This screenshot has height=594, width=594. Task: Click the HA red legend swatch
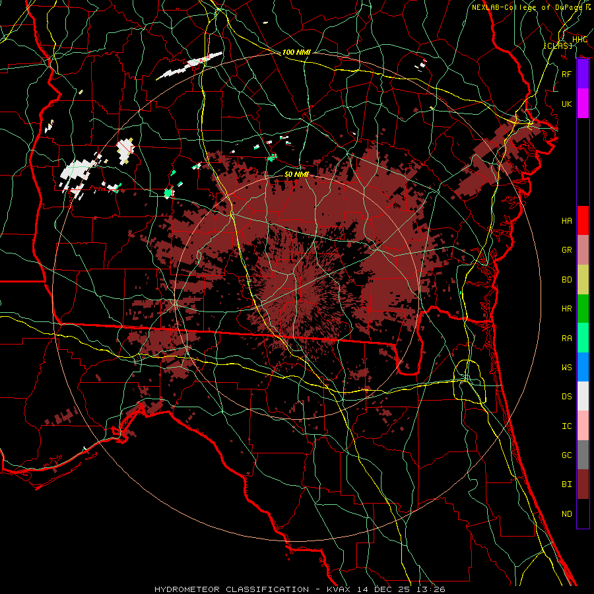click(583, 220)
